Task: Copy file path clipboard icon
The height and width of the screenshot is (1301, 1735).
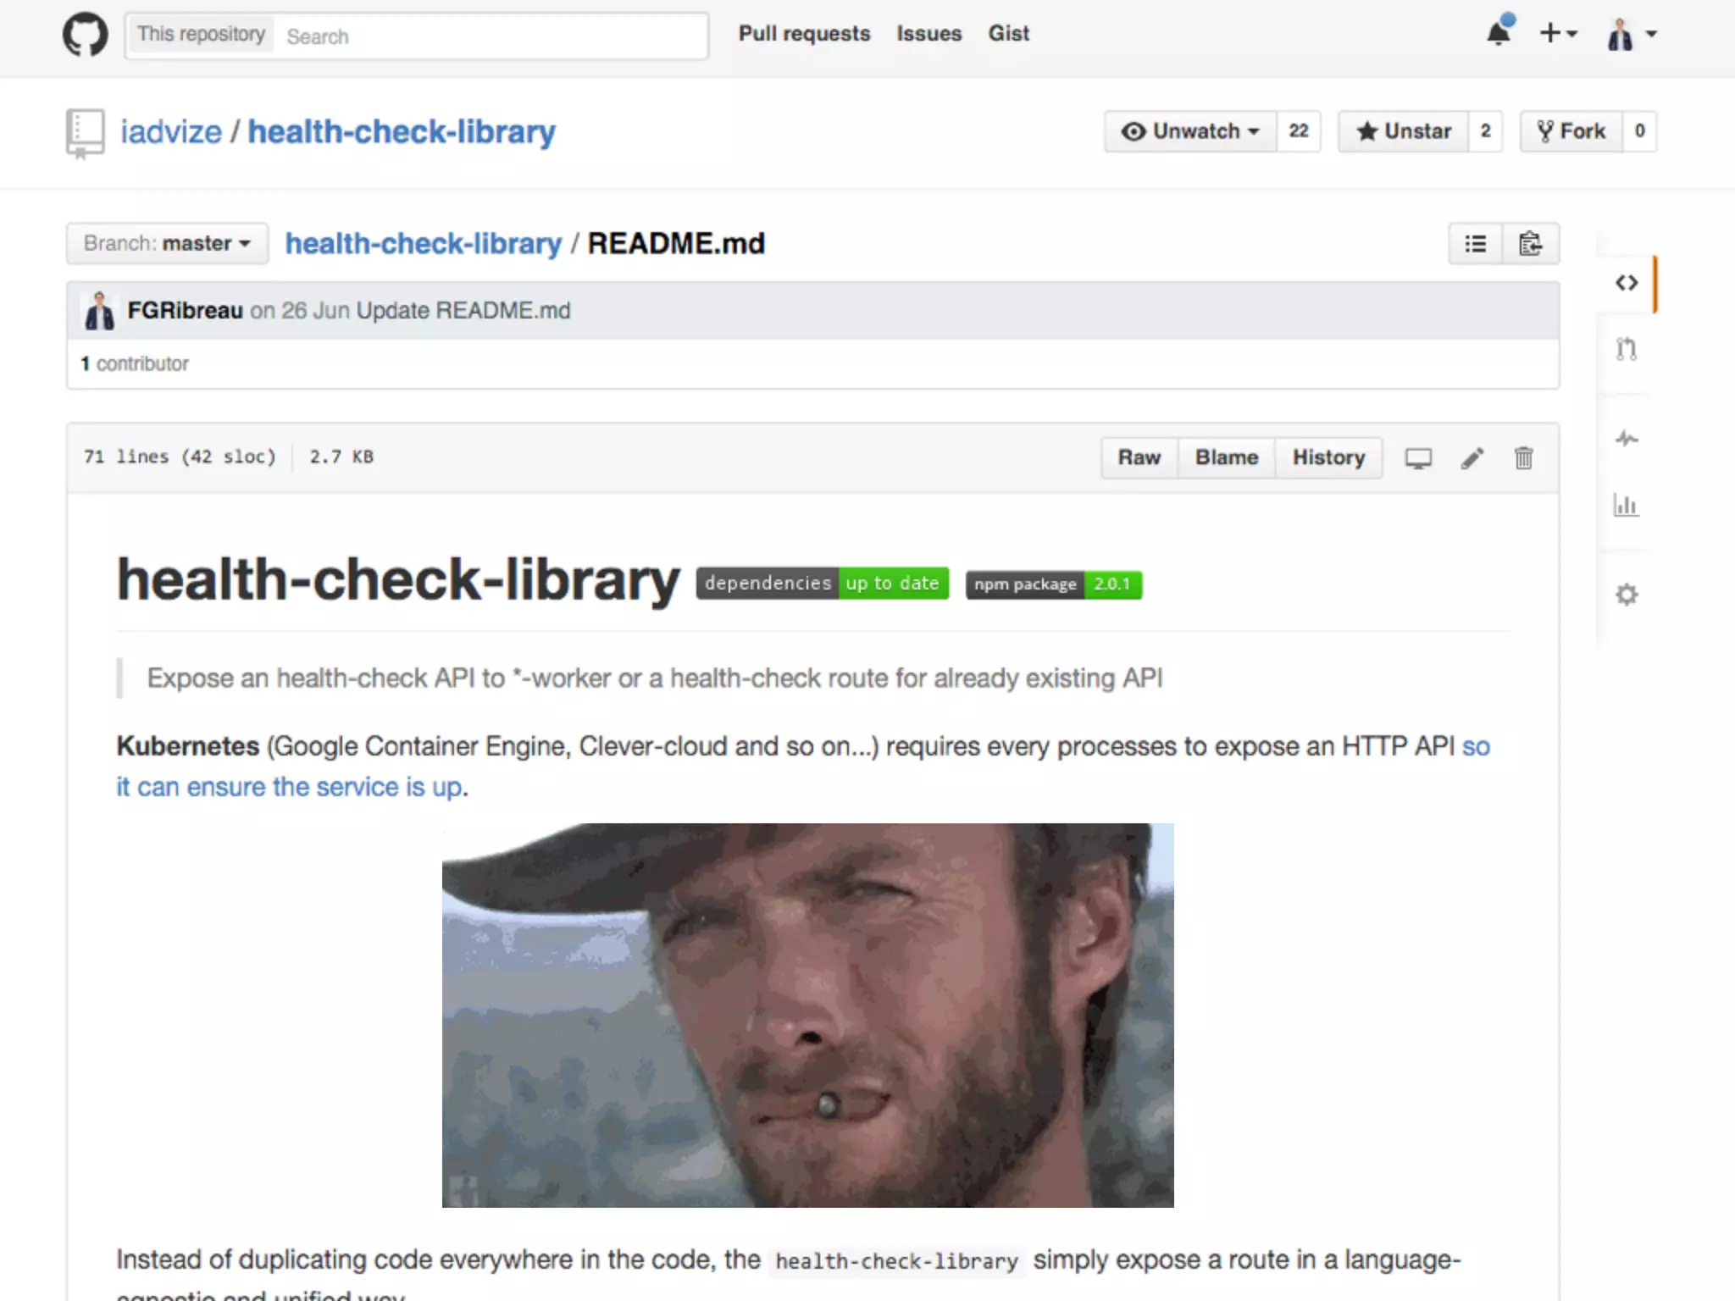Action: point(1530,244)
